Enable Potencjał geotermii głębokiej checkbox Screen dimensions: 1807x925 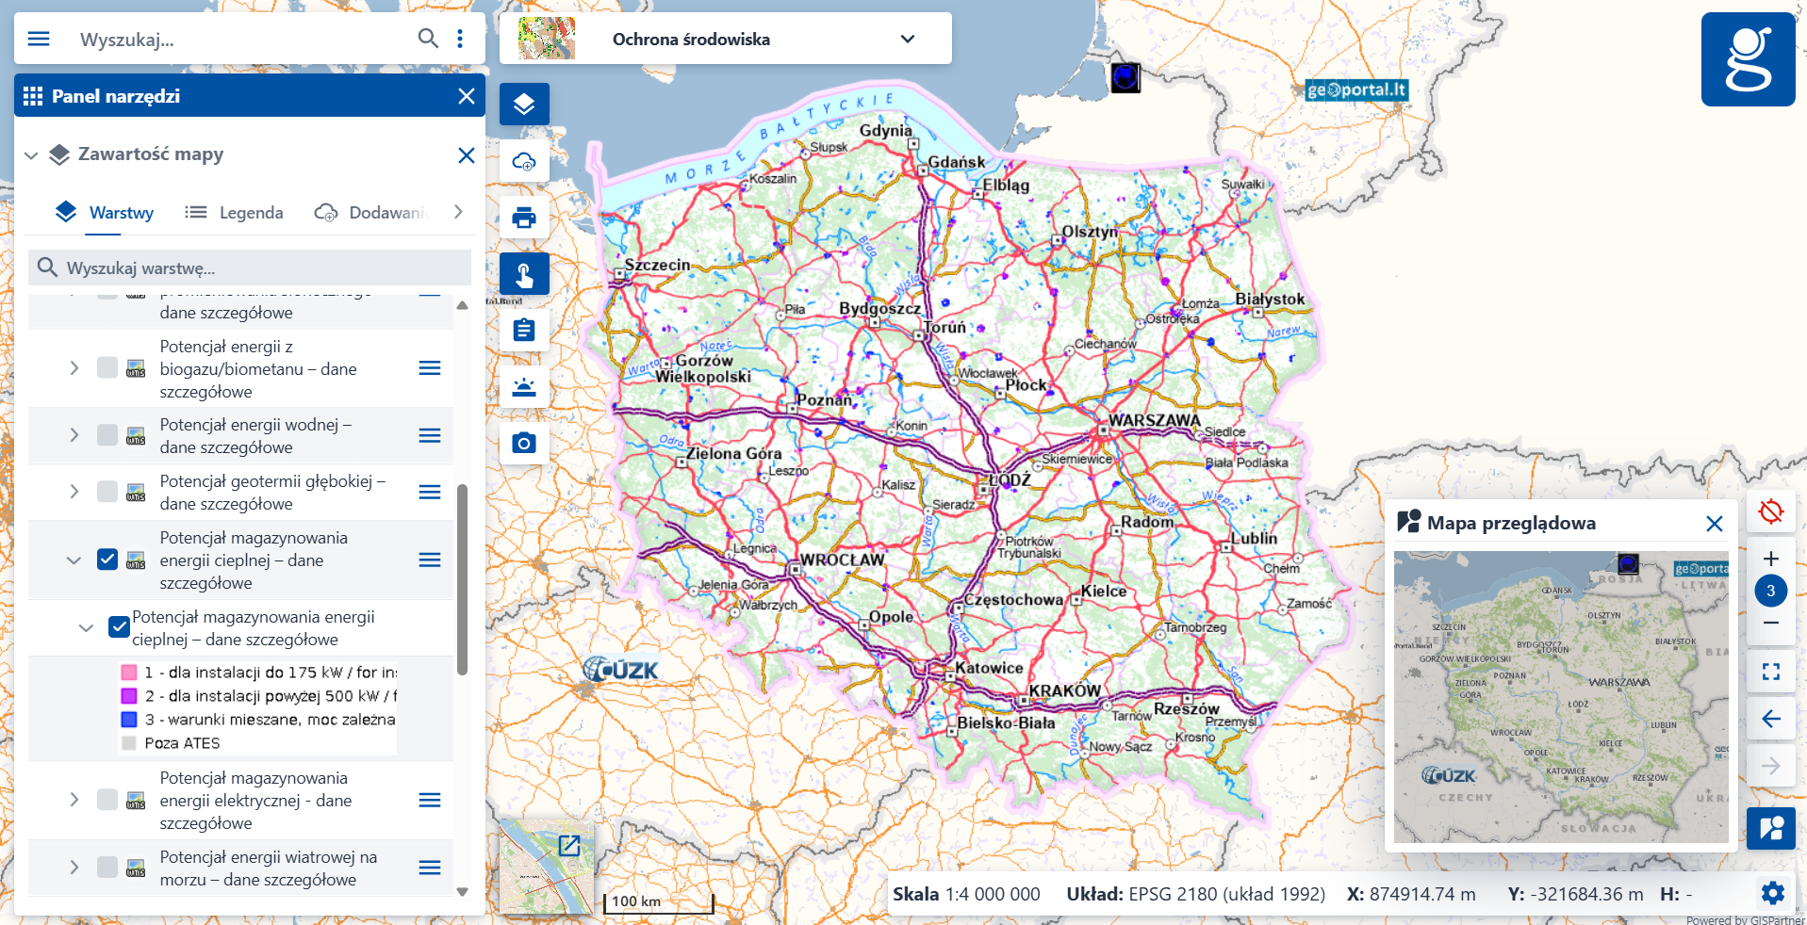click(x=107, y=492)
